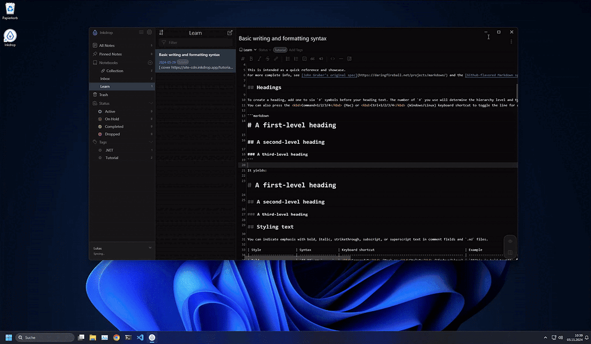
Task: Open the note list sort options icon
Action: coord(161,33)
